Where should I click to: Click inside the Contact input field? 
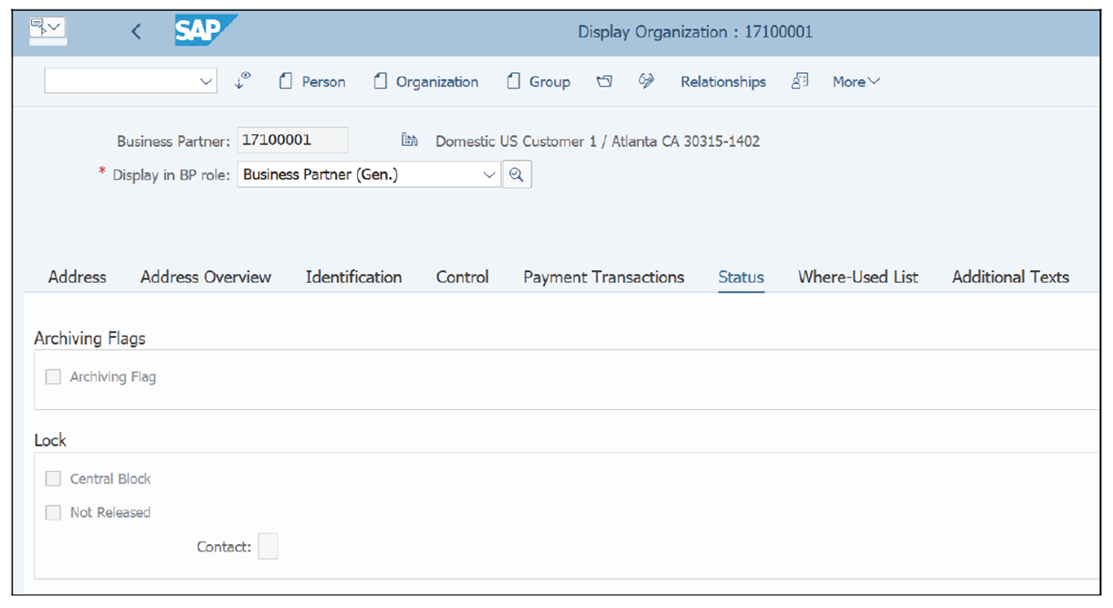click(x=268, y=545)
